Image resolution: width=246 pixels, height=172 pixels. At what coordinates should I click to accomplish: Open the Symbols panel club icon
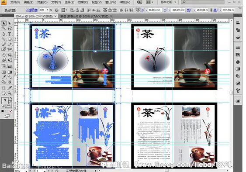click(x=238, y=62)
